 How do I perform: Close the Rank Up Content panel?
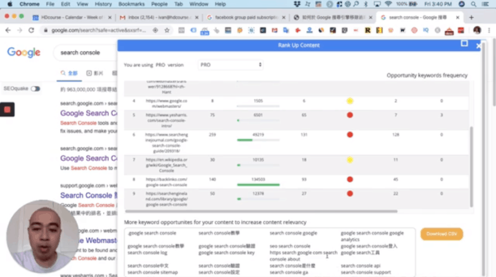pyautogui.click(x=479, y=46)
